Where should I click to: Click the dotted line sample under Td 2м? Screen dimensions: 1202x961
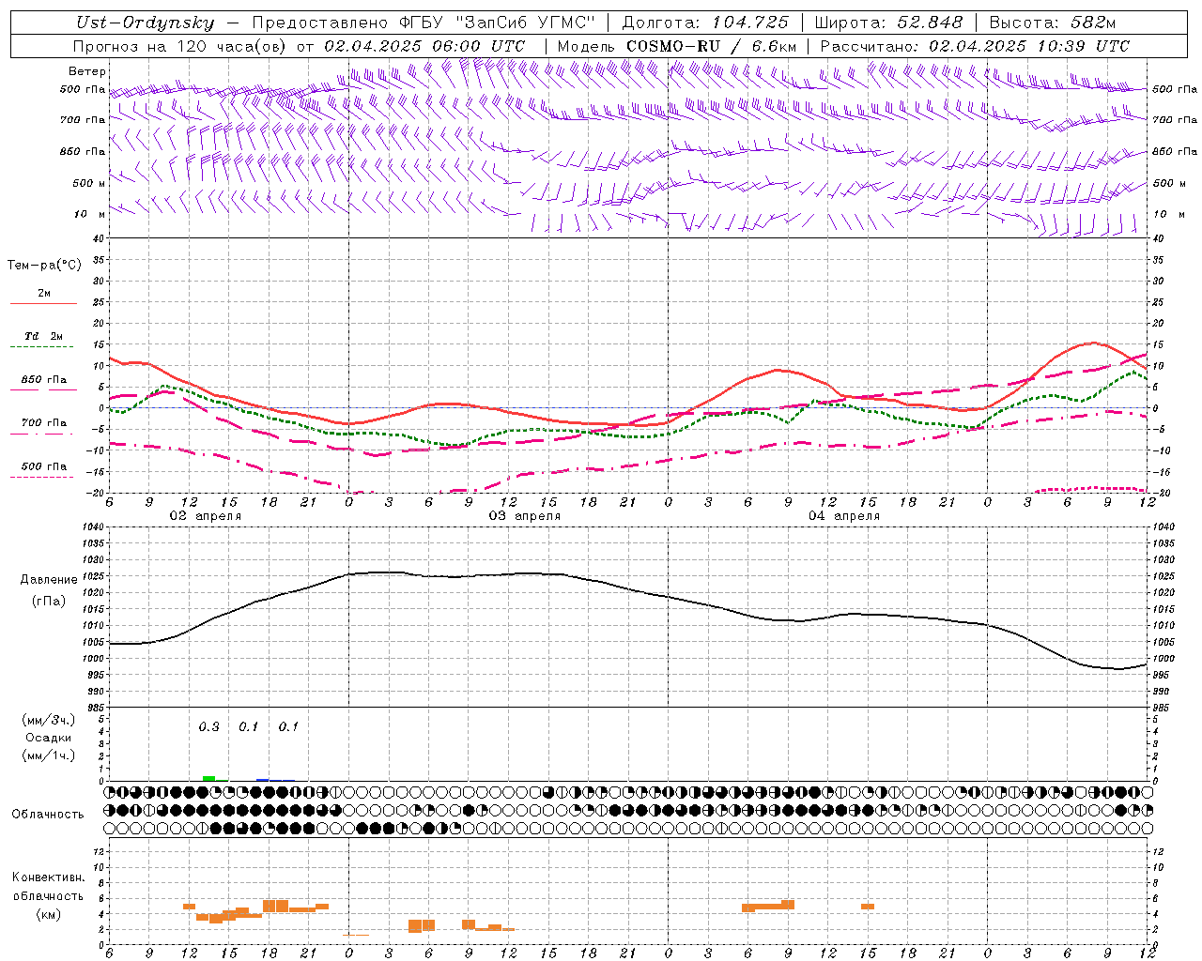41,347
